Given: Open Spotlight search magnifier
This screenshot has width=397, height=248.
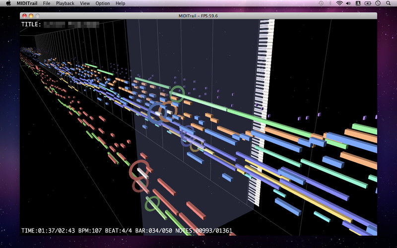Looking at the screenshot, I should click(x=388, y=3).
